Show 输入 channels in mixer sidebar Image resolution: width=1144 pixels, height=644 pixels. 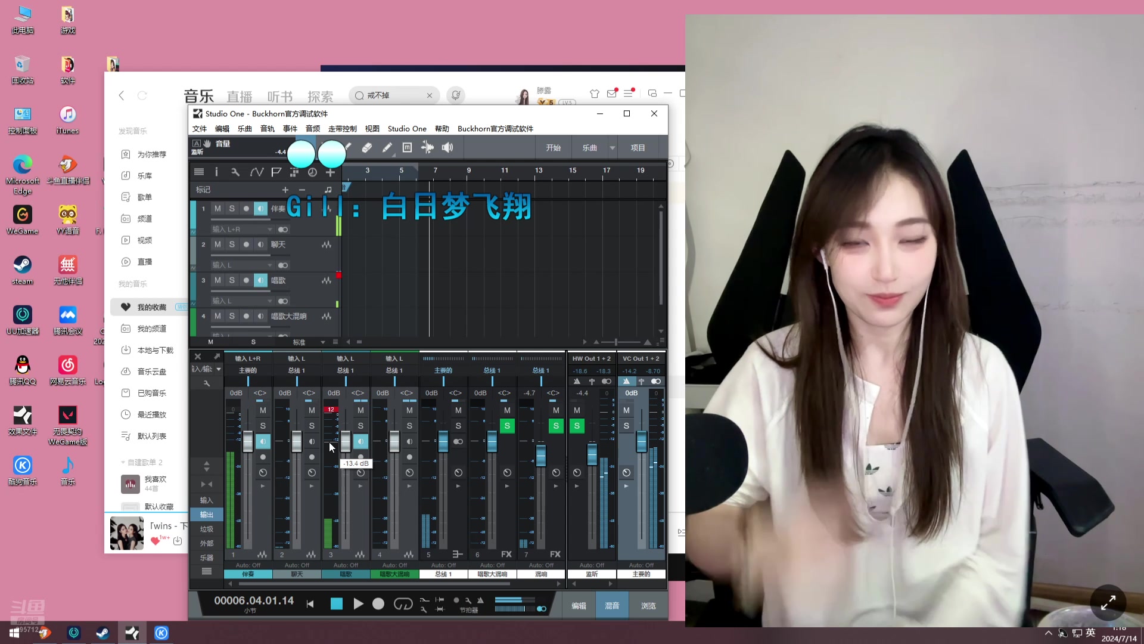[x=207, y=500]
